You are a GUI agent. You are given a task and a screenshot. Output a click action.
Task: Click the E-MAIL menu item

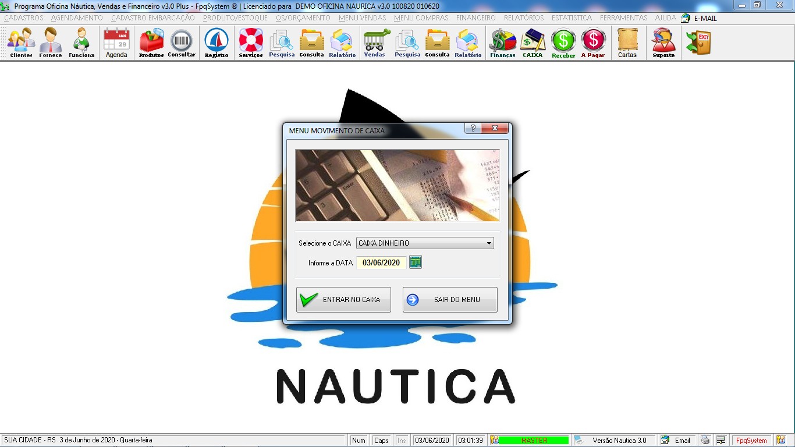click(x=700, y=18)
